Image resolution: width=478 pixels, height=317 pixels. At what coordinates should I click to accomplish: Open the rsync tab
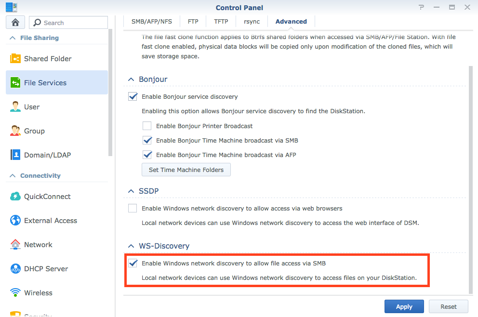pos(252,21)
